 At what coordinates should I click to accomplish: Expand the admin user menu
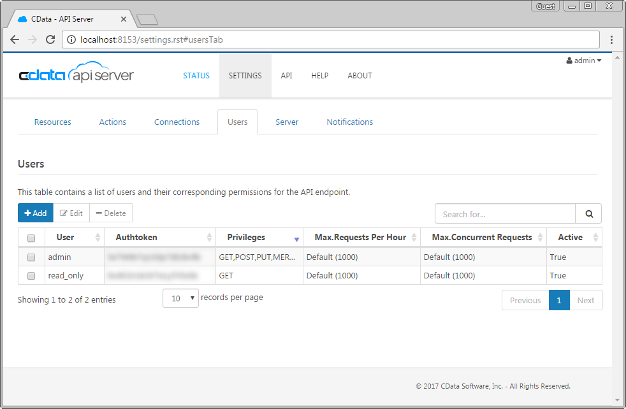[584, 61]
